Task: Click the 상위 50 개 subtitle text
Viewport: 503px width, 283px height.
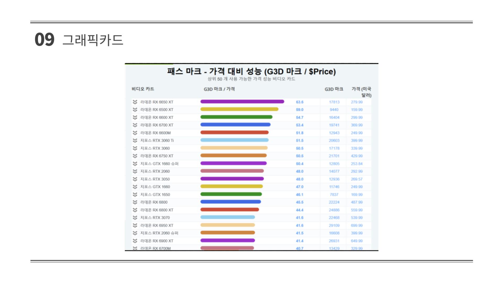Action: point(251,79)
